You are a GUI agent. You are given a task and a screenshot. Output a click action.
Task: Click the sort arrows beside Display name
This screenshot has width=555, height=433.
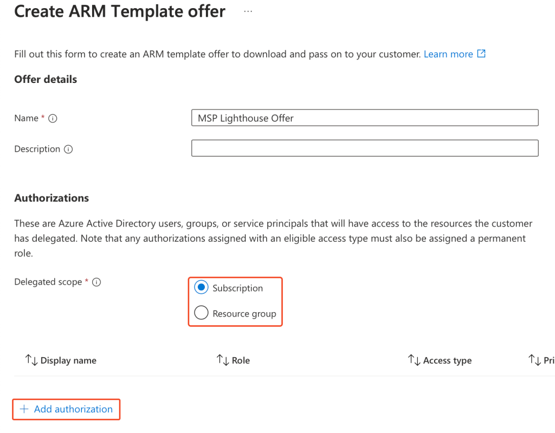pyautogui.click(x=31, y=360)
